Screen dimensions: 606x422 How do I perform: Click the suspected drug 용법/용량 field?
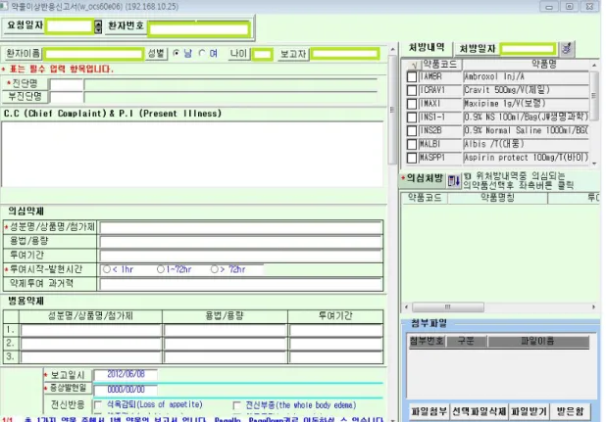click(241, 242)
